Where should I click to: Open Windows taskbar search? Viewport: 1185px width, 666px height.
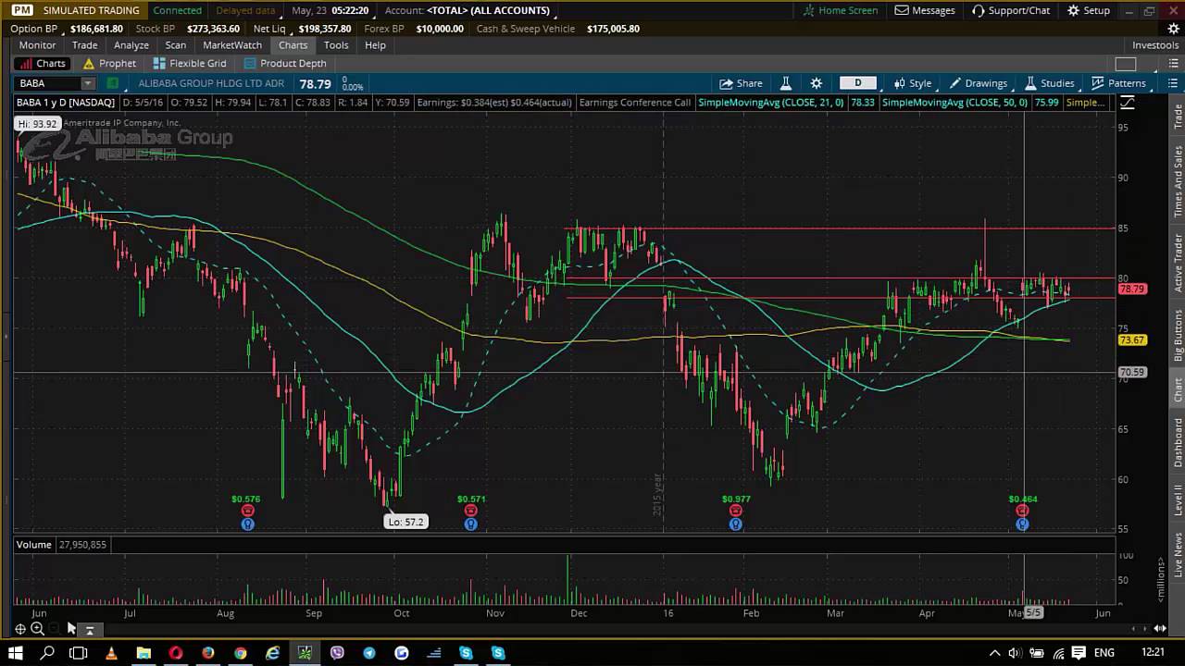point(47,653)
